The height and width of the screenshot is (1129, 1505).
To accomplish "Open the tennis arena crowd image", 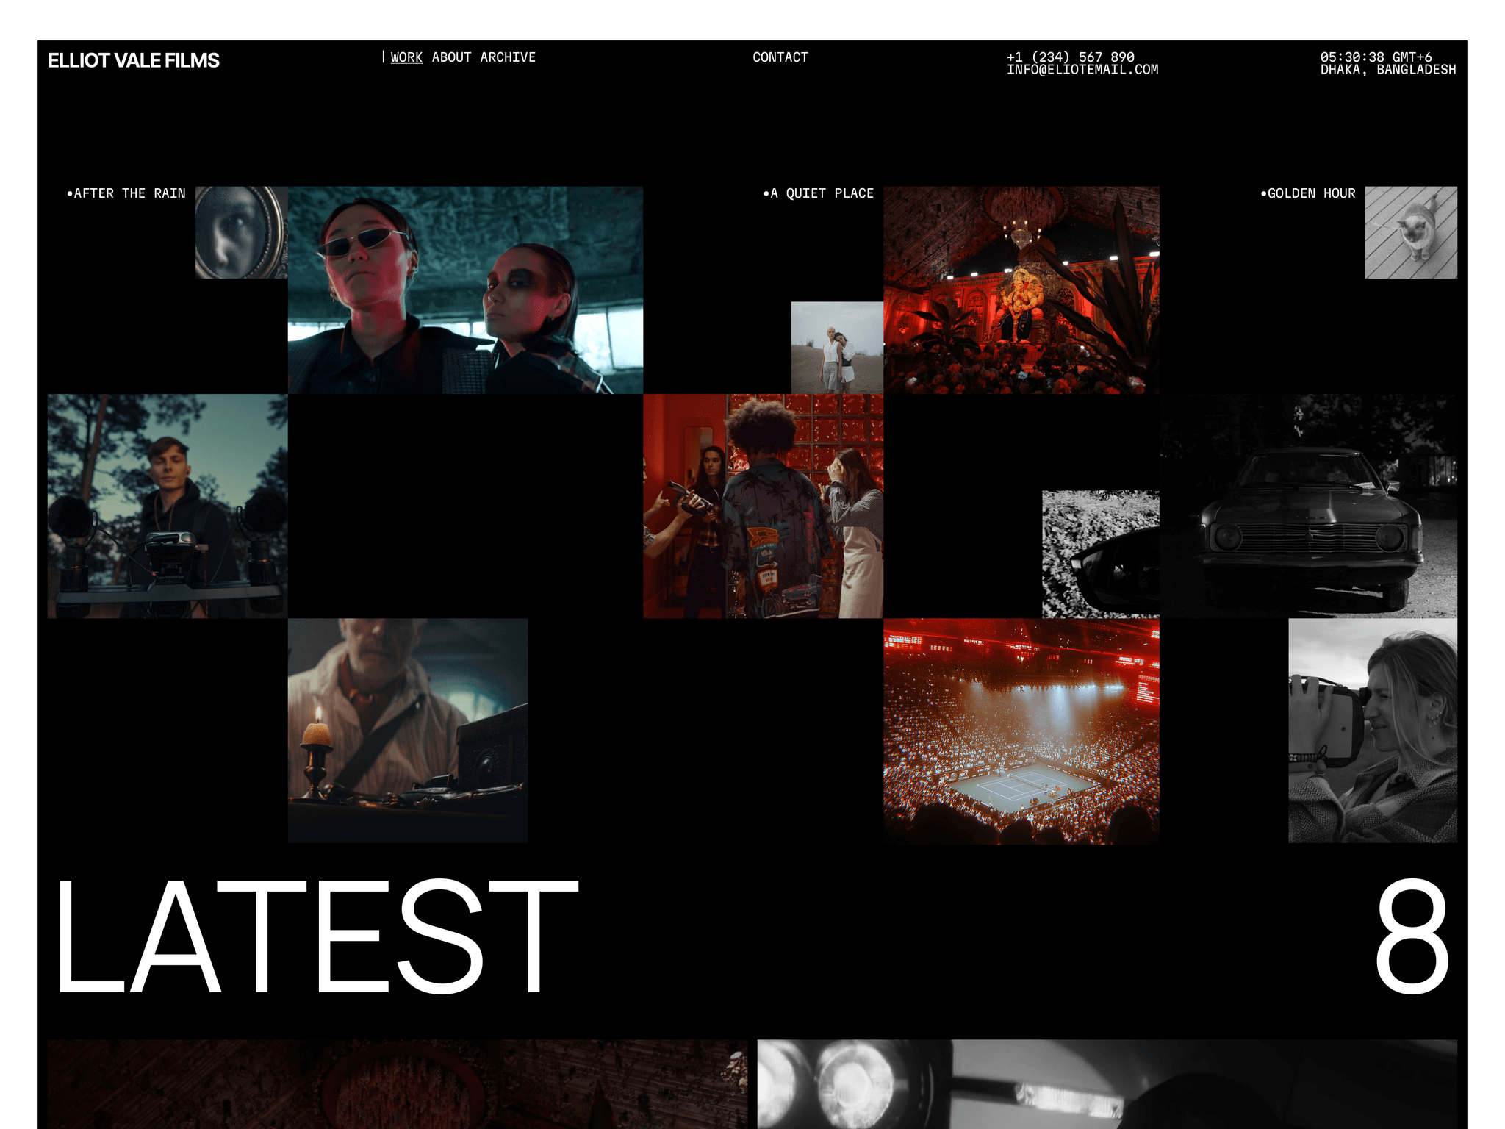I will coord(1021,731).
